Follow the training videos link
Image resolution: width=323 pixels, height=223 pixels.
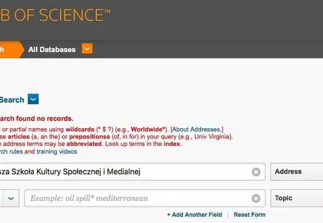click(x=57, y=152)
